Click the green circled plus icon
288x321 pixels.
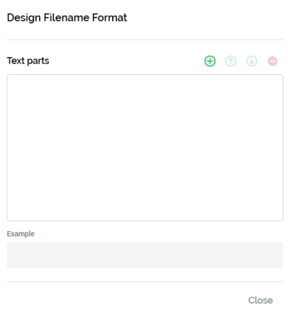pos(210,61)
